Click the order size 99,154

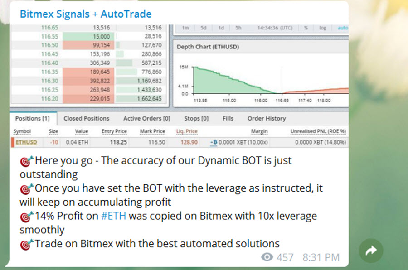[102, 45]
